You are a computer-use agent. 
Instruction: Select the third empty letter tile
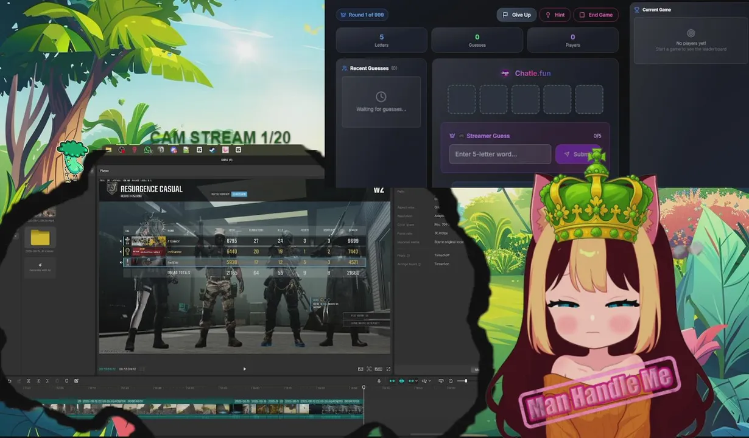[x=526, y=99]
